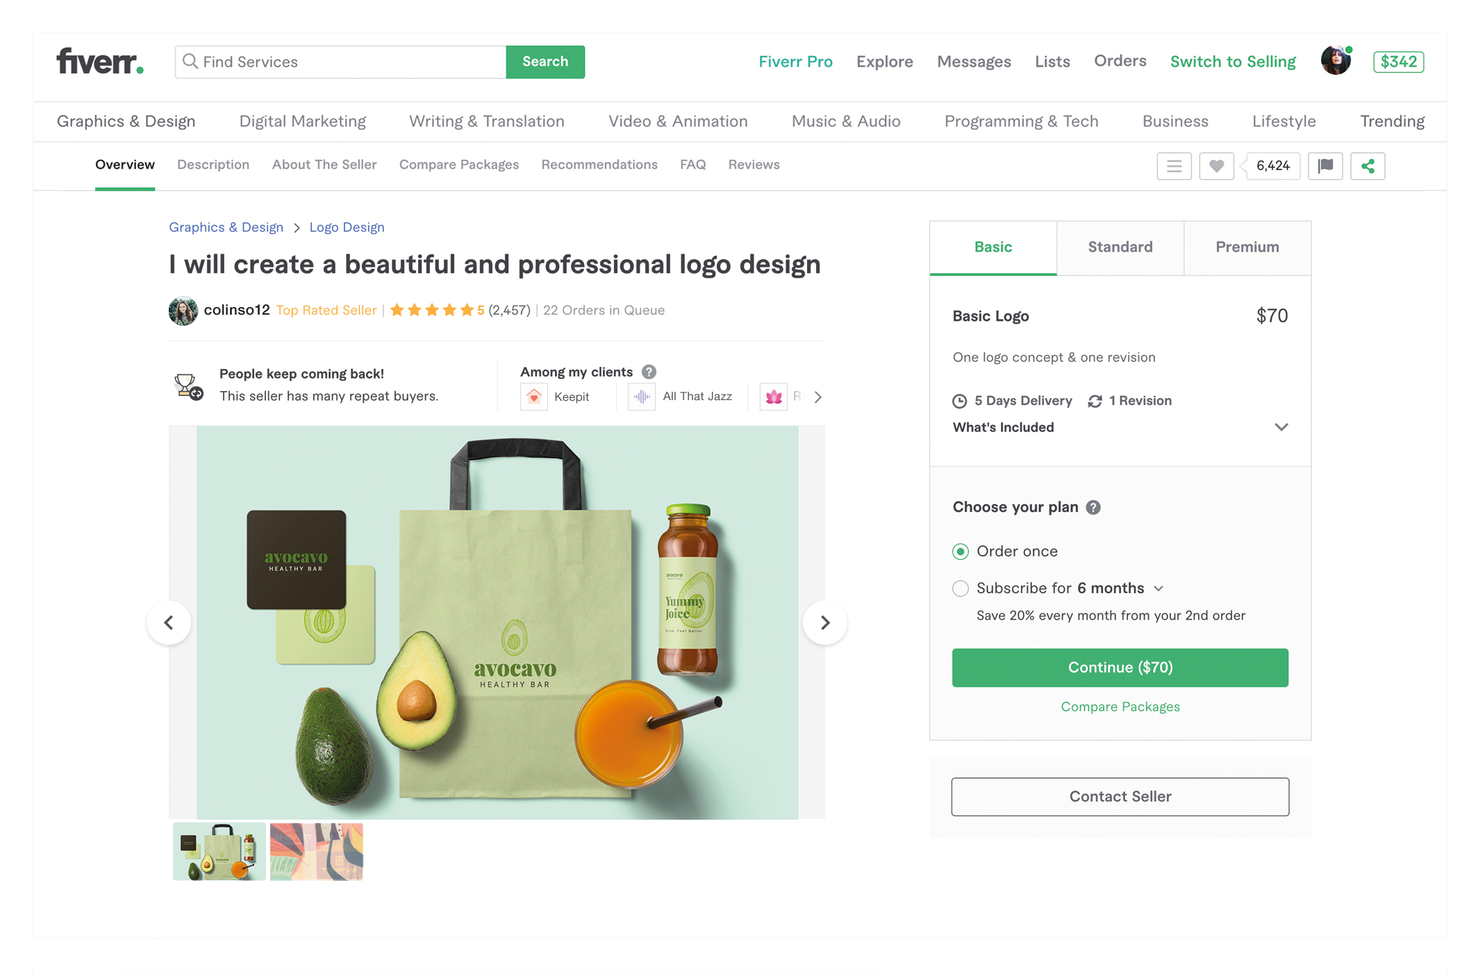This screenshot has height=976, width=1480.
Task: Click the help icon beside Choose your plan
Action: (1093, 507)
